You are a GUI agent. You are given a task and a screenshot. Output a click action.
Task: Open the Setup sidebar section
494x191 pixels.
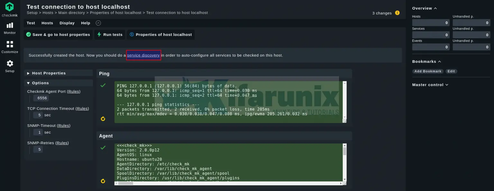click(x=9, y=66)
